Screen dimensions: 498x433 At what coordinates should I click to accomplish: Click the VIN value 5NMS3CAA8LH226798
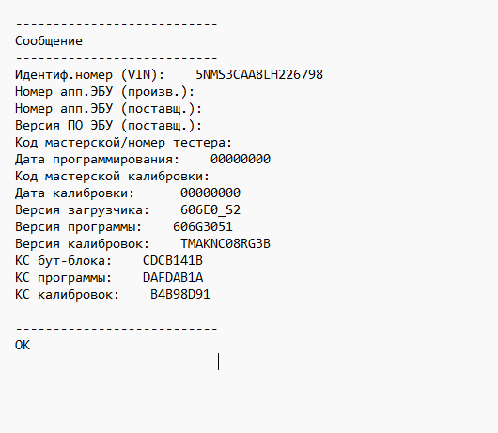click(x=259, y=75)
